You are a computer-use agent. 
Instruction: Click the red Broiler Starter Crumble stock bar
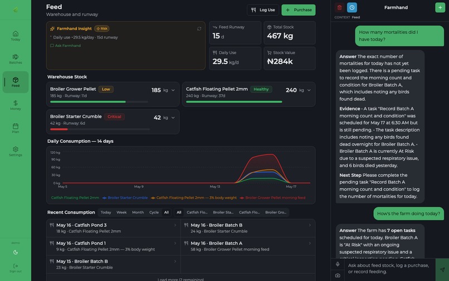click(59, 129)
